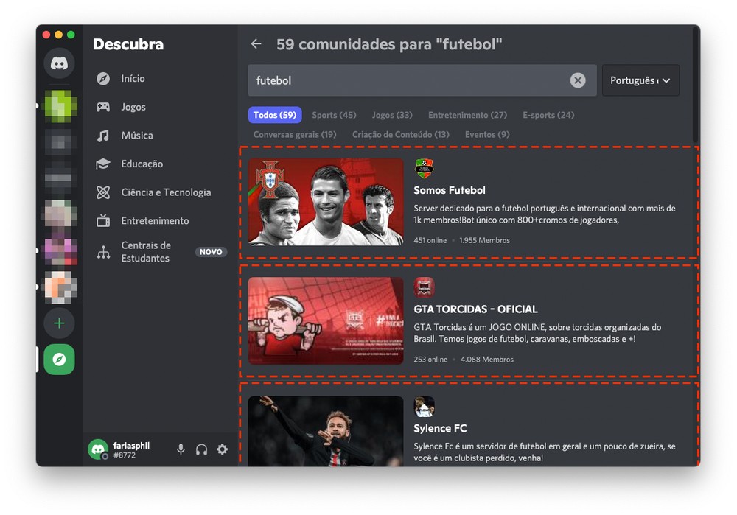737x515 pixels.
Task: Click the 253 online count
Action: coord(430,360)
